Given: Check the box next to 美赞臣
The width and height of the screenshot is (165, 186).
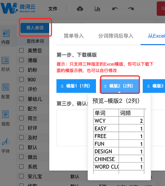Looking at the screenshot, I should [x=21, y=50].
